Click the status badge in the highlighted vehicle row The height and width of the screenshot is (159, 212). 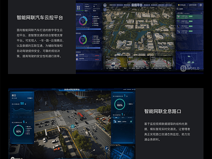[190, 16]
